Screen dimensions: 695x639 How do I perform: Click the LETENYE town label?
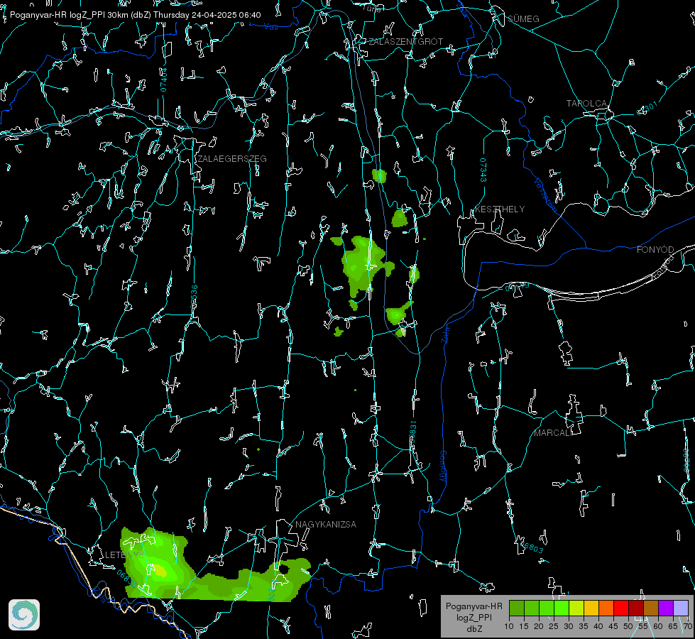point(124,555)
